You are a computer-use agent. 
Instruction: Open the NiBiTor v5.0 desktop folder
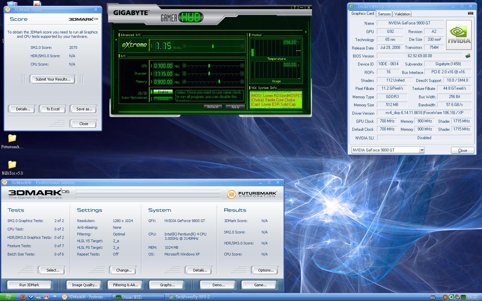12,168
